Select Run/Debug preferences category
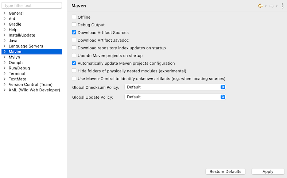The image size is (287, 178). 19,68
